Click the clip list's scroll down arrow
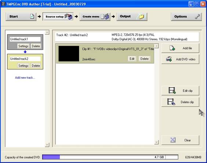 coord(157,142)
